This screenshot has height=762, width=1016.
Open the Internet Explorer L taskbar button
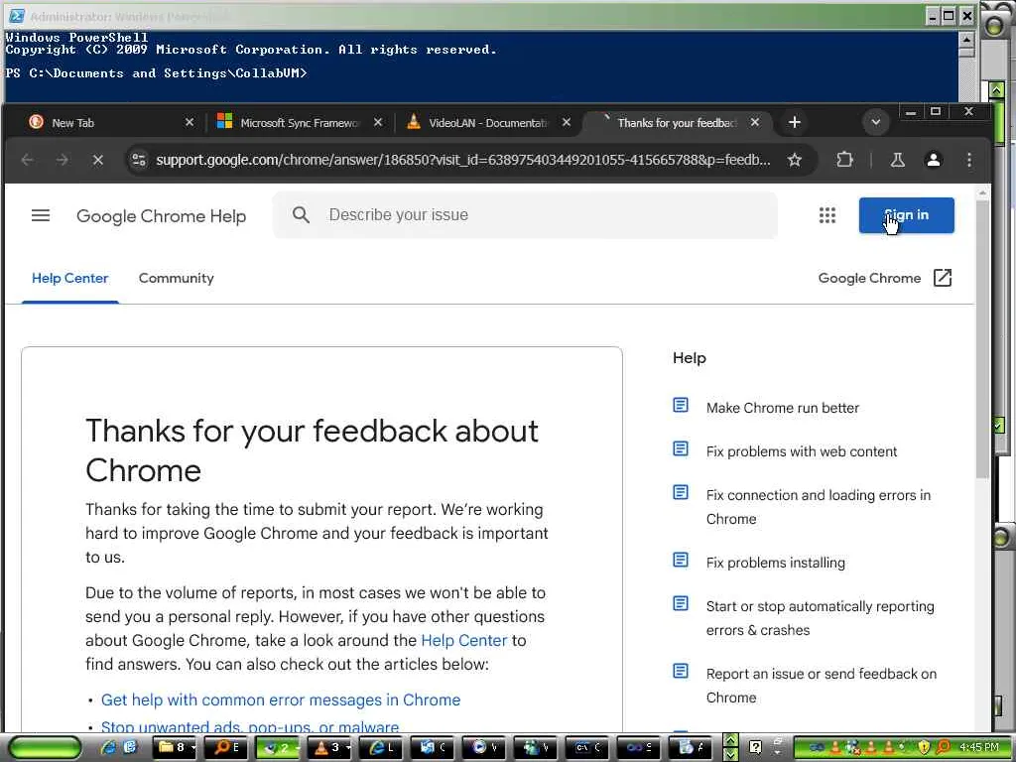click(382, 748)
